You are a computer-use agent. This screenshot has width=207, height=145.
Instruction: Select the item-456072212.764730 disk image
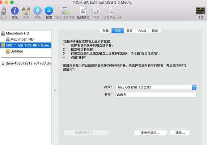(x=26, y=63)
